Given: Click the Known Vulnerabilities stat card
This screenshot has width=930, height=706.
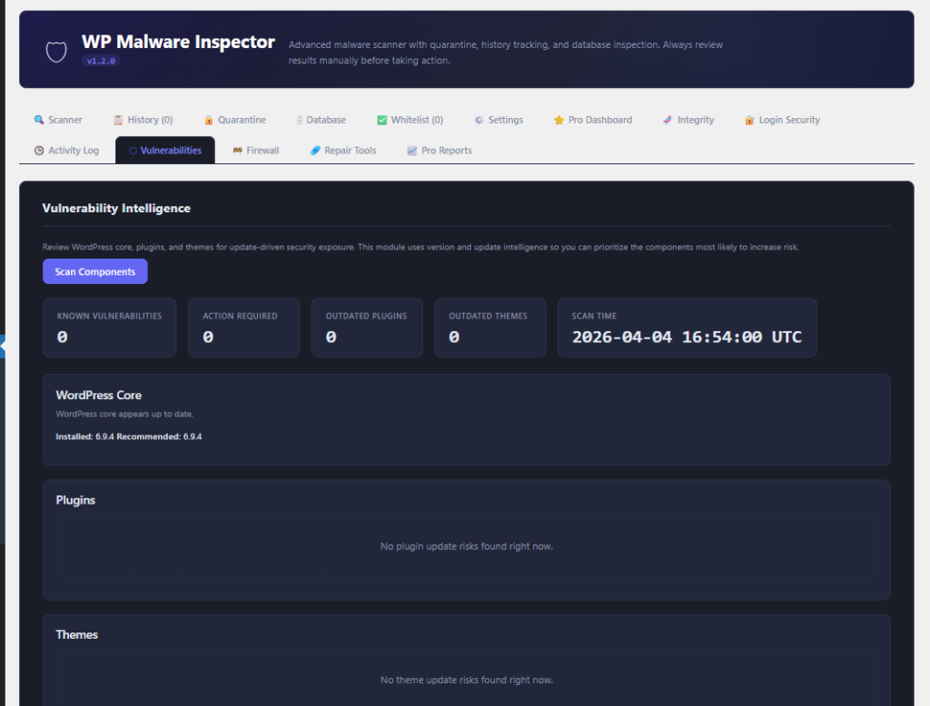Looking at the screenshot, I should pyautogui.click(x=109, y=328).
